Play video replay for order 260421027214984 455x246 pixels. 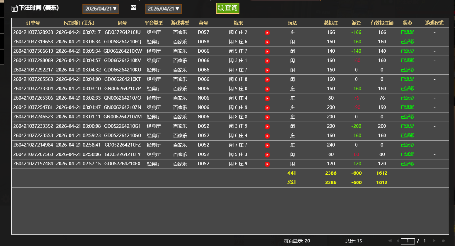pyautogui.click(x=267, y=145)
